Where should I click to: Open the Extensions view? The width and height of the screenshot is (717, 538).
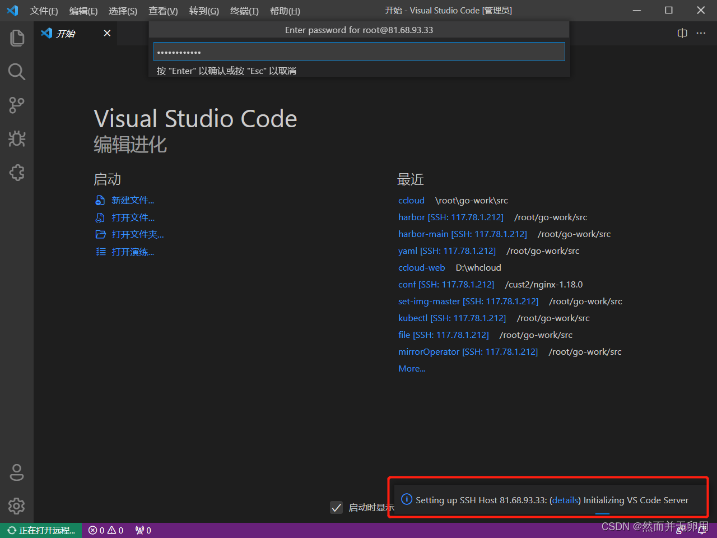tap(17, 172)
